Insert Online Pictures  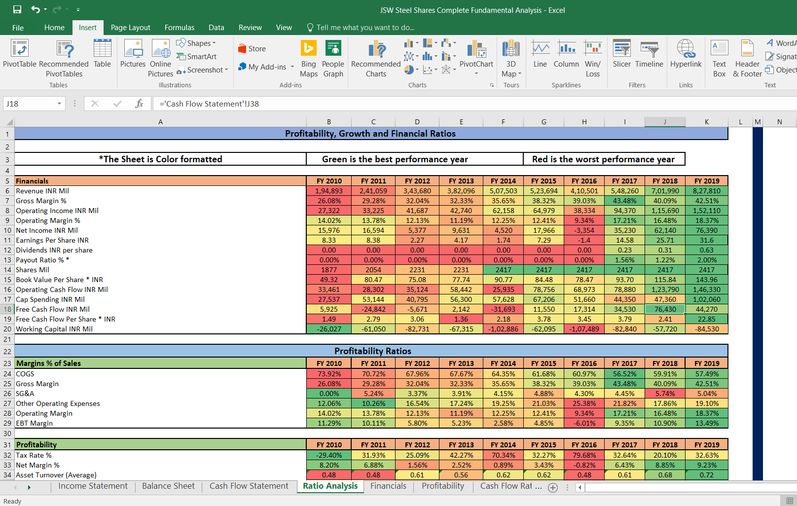coord(161,59)
